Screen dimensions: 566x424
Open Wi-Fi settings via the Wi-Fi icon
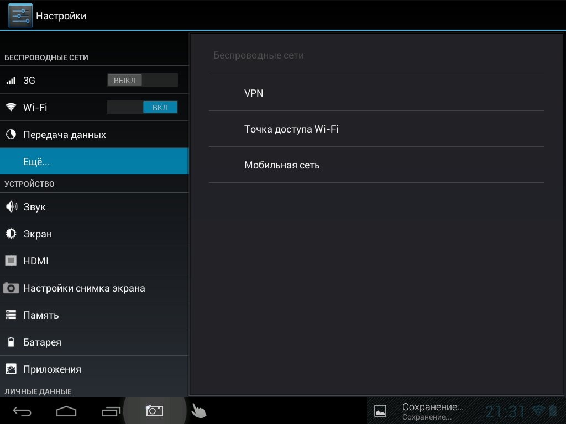click(x=11, y=108)
